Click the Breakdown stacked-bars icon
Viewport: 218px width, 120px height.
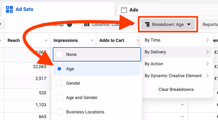tap(147, 24)
